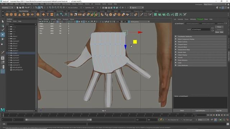230x129 pixels.
Task: Open the Script Editor icon at bottom right
Action: (228, 124)
